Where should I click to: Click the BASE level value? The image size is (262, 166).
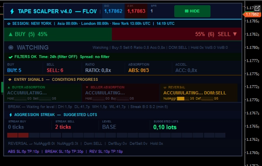(109, 127)
